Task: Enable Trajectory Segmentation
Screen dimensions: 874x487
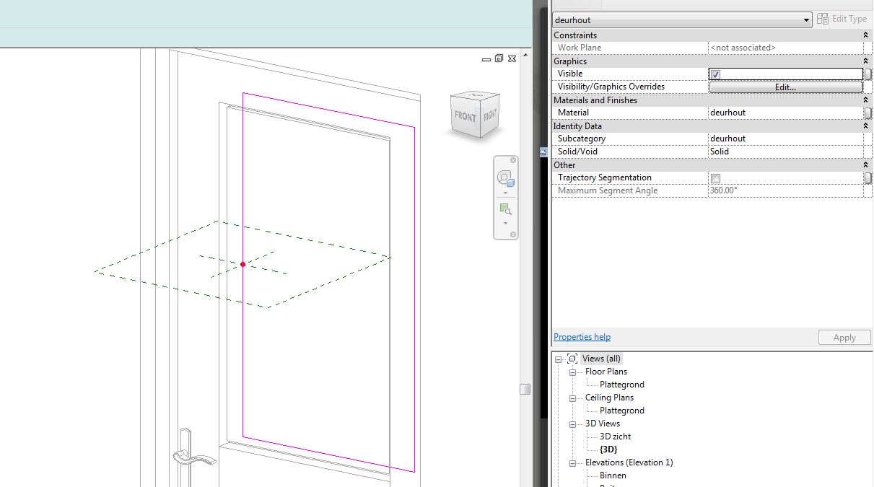Action: (715, 177)
